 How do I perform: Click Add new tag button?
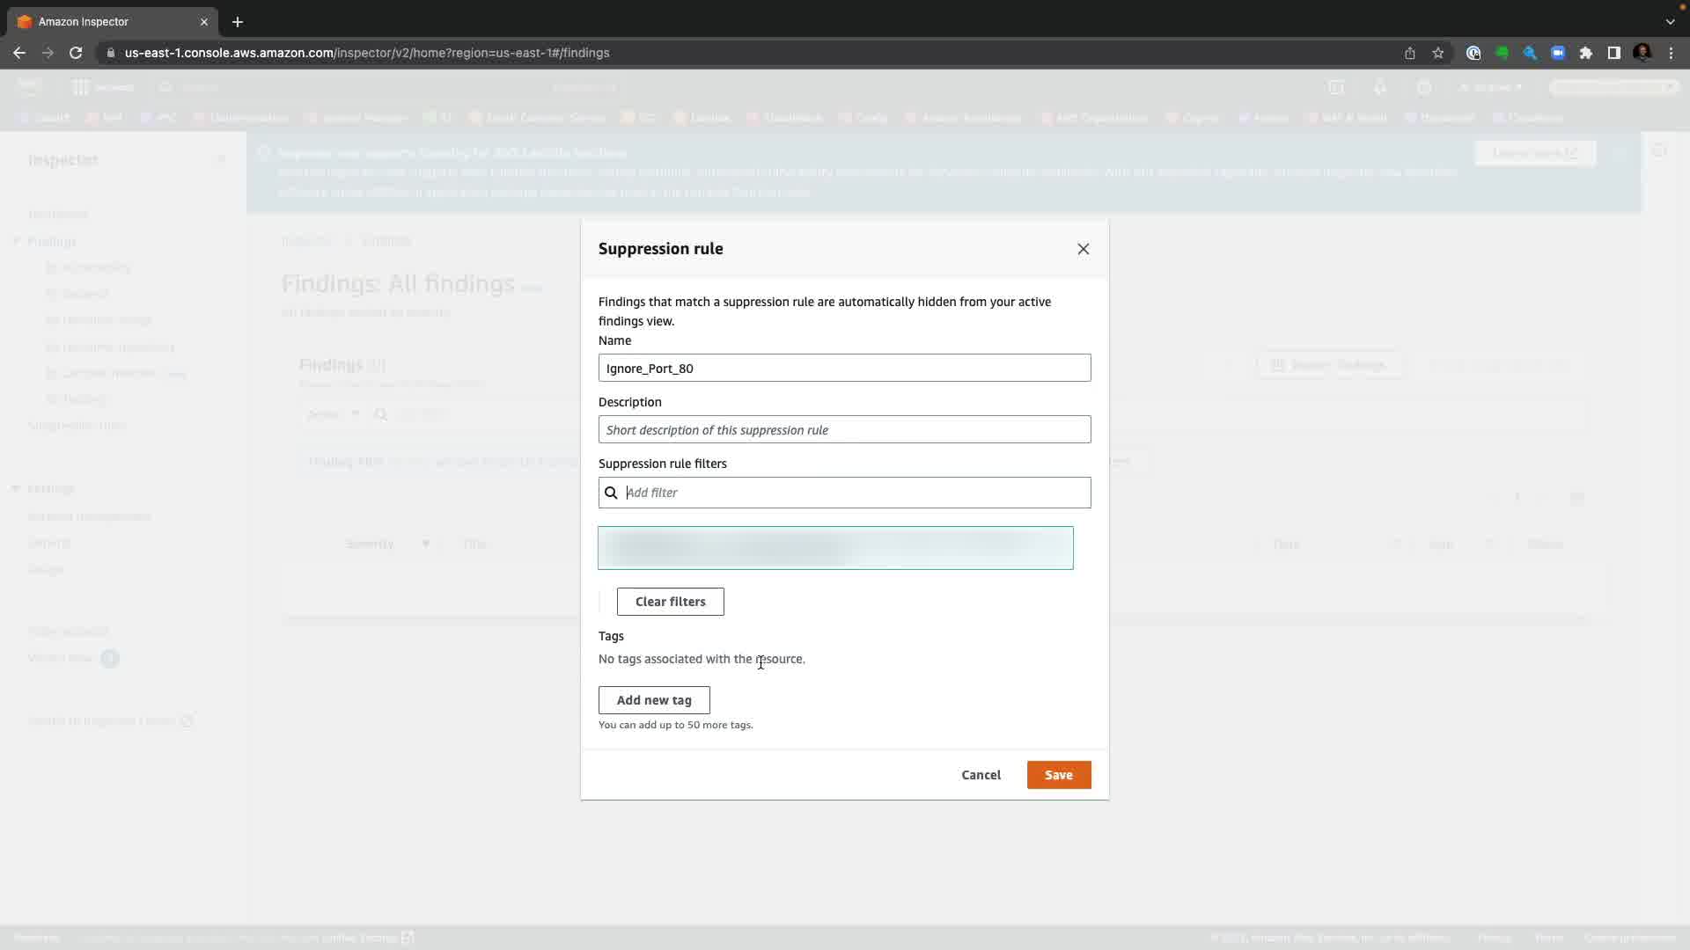point(654,700)
